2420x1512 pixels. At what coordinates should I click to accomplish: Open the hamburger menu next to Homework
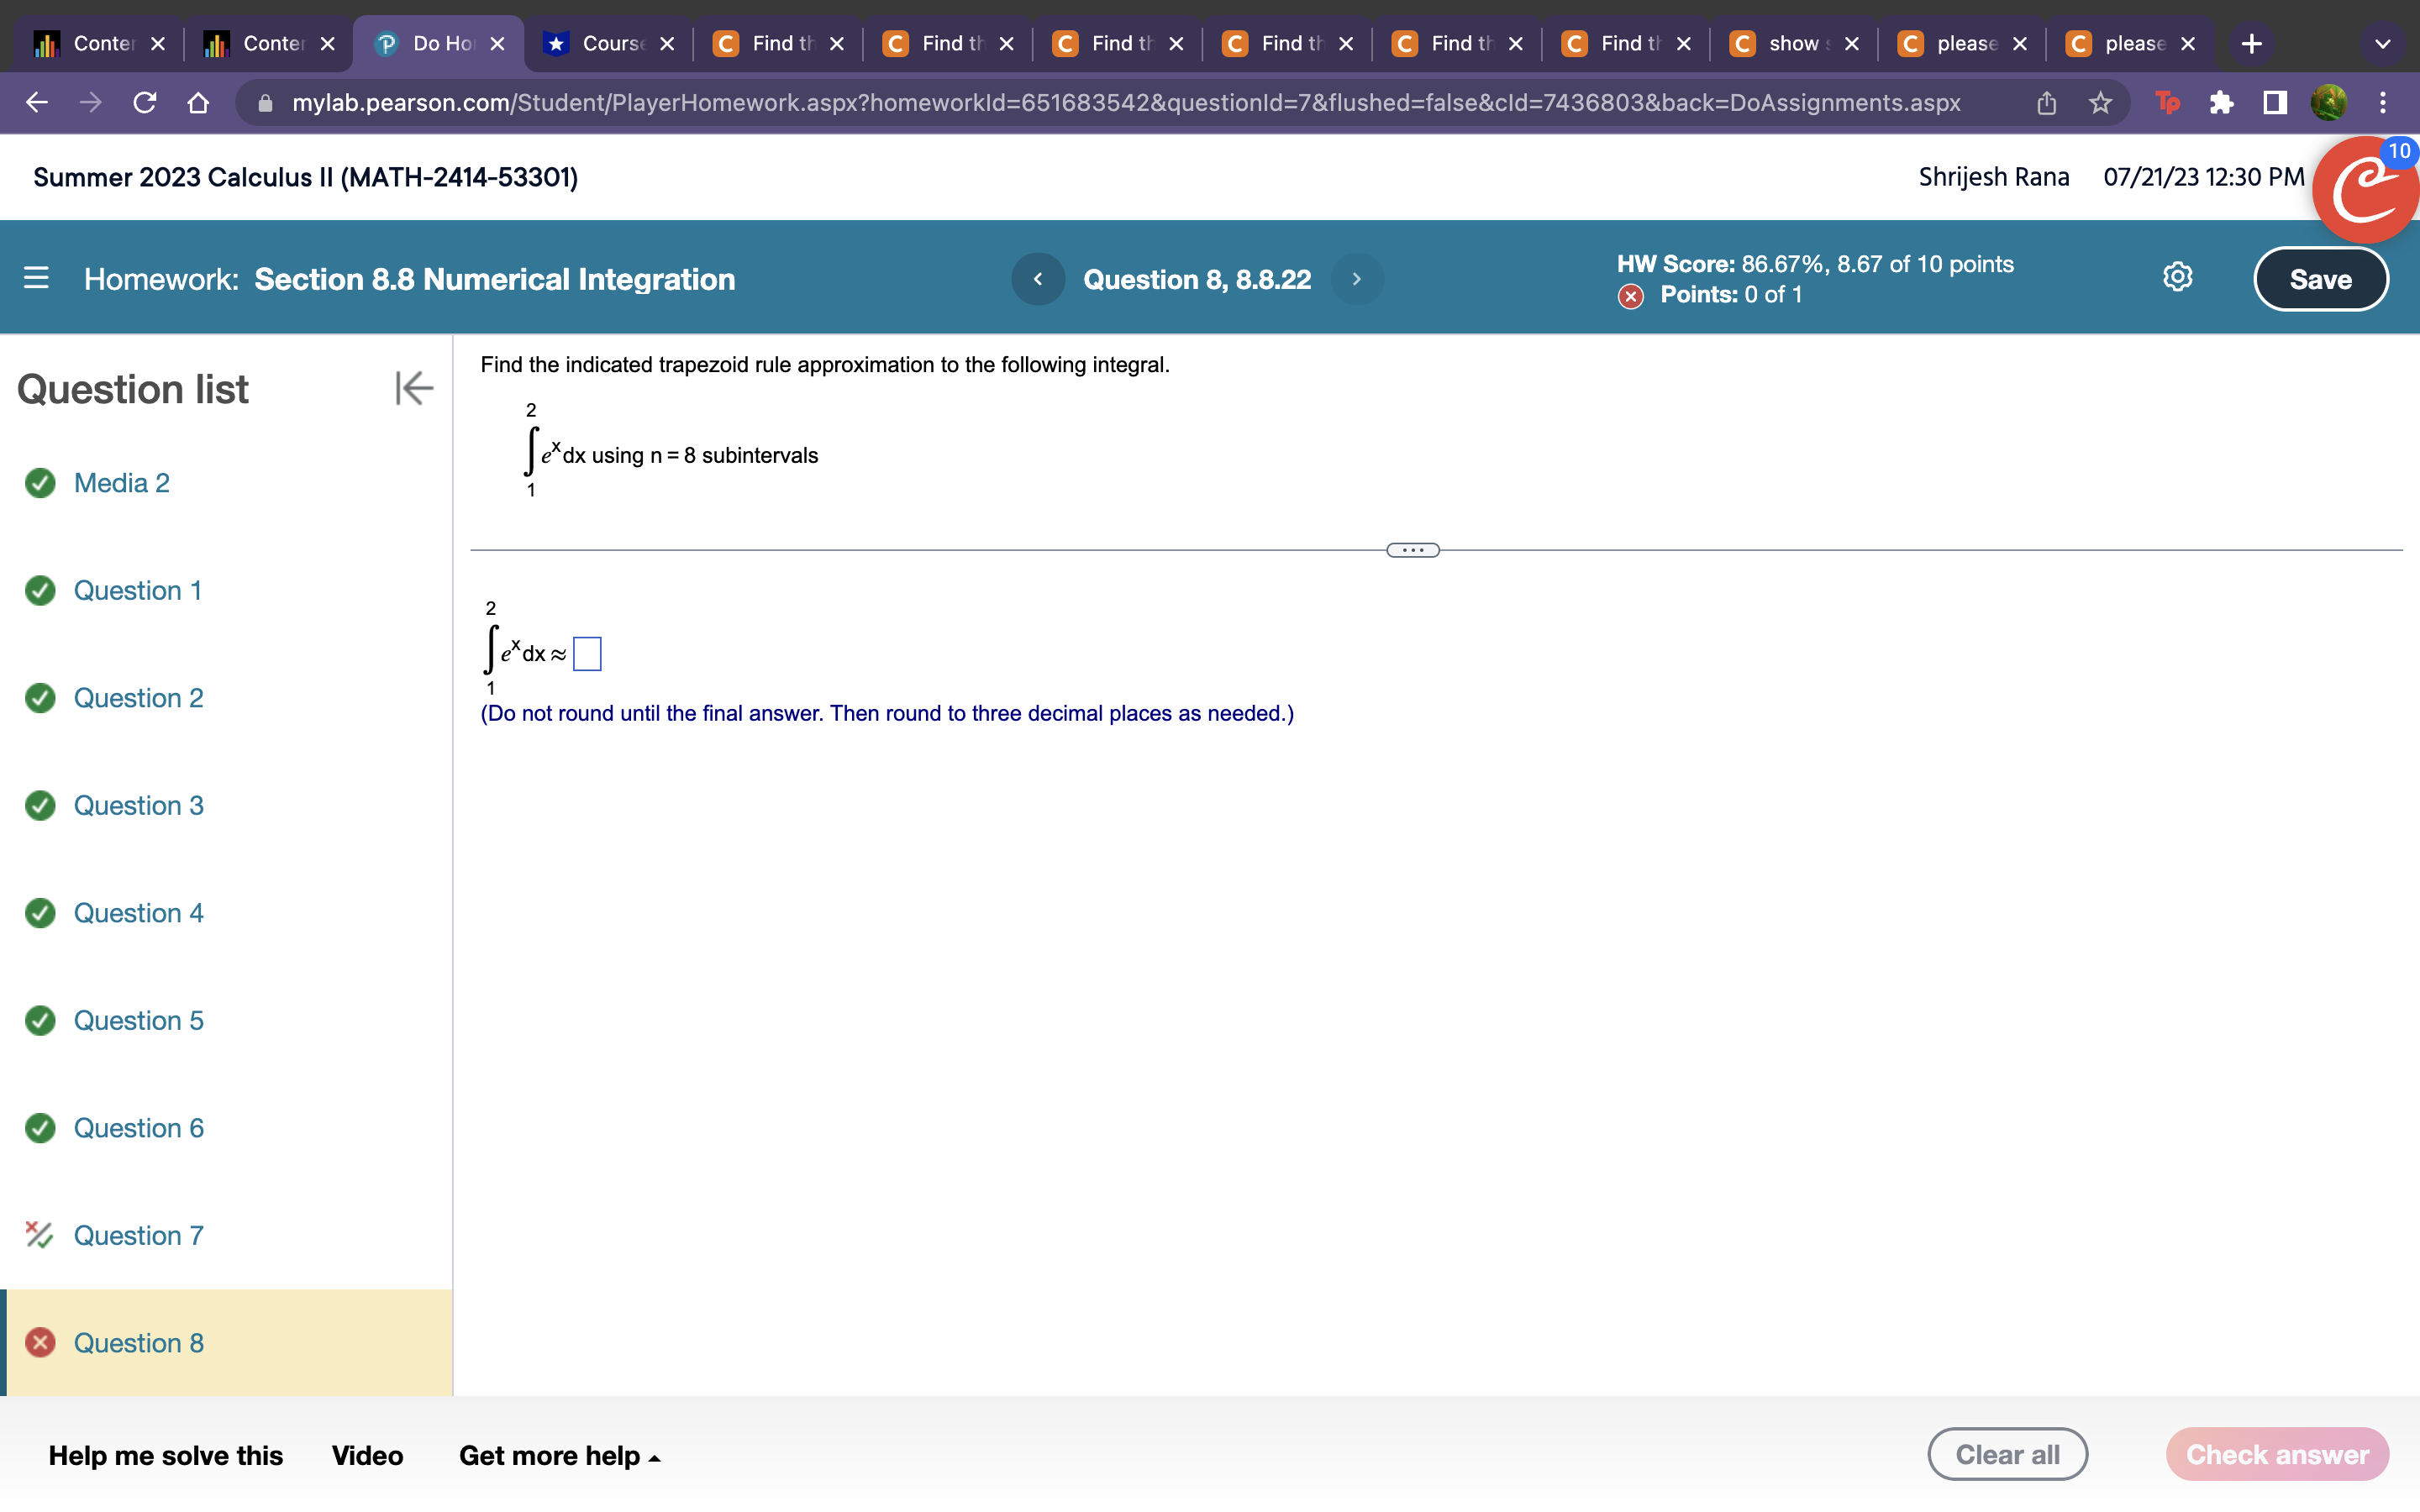point(36,279)
